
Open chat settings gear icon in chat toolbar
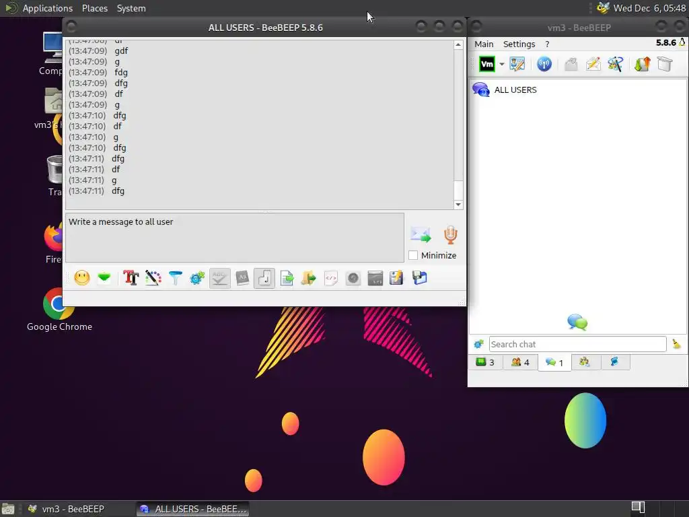[197, 278]
